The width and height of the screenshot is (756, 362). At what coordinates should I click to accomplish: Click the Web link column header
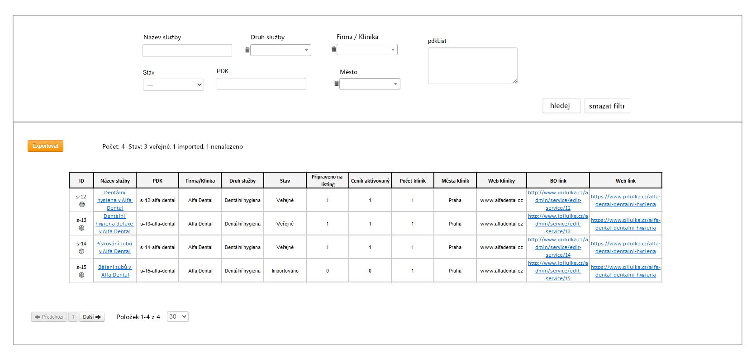pyautogui.click(x=626, y=180)
